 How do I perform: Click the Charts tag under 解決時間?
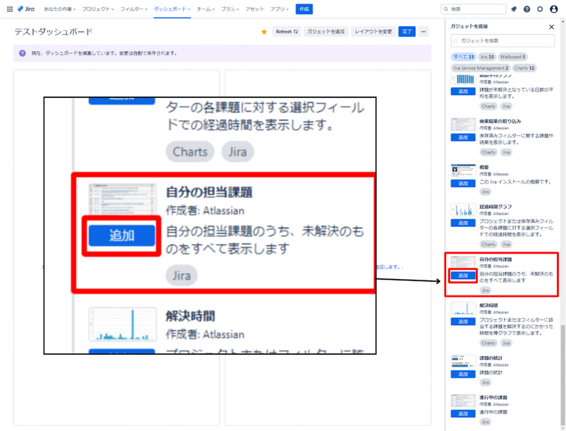488,343
